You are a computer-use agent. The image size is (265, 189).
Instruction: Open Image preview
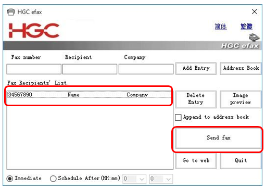(241, 99)
